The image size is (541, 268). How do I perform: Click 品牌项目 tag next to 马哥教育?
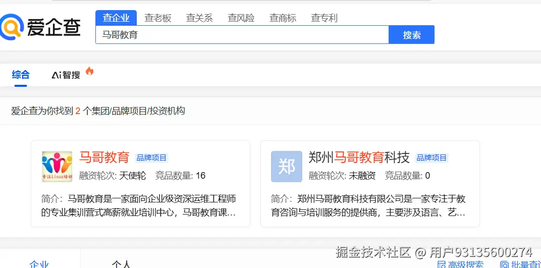[152, 158]
